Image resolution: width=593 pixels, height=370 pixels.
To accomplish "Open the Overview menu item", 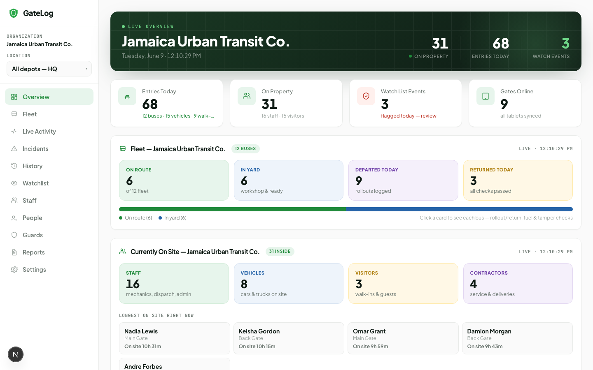I will (49, 97).
